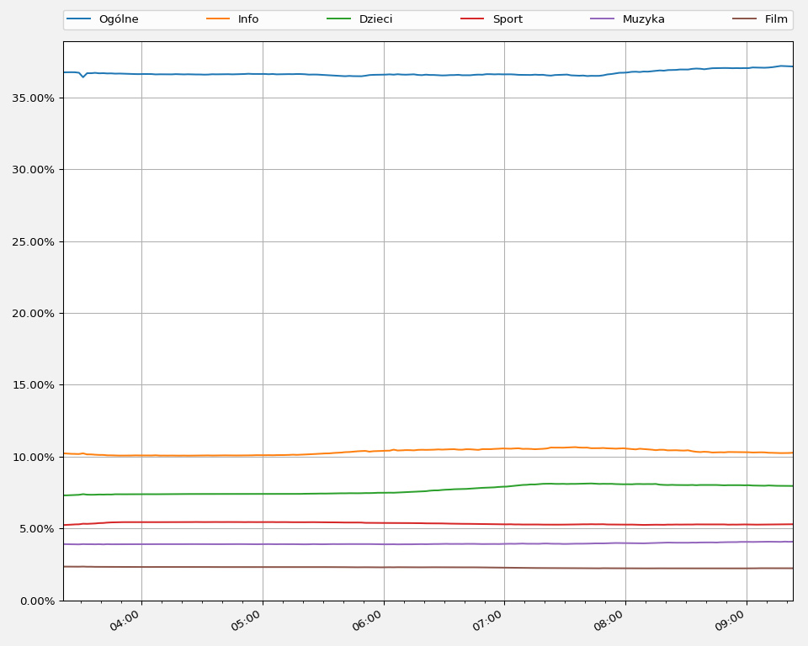The image size is (808, 646).
Task: Click the Dzieci legend label
Action: [375, 19]
